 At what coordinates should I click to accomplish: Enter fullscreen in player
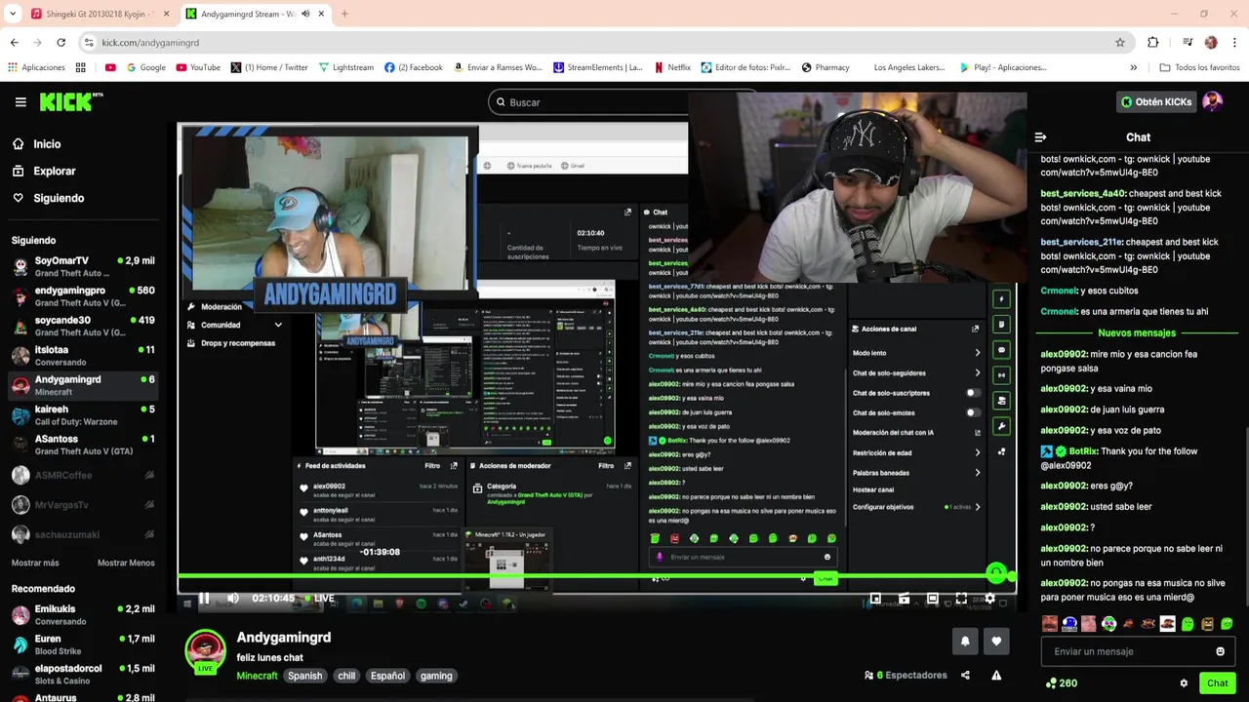pyautogui.click(x=961, y=598)
